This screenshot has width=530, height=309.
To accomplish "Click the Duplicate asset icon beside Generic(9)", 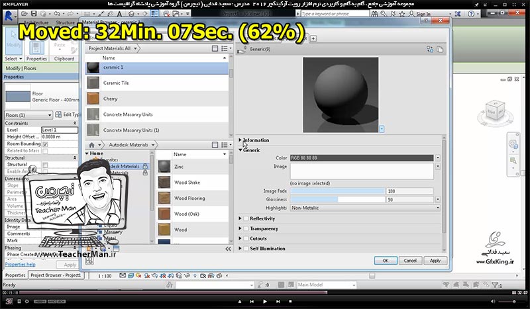I will pyautogui.click(x=440, y=50).
